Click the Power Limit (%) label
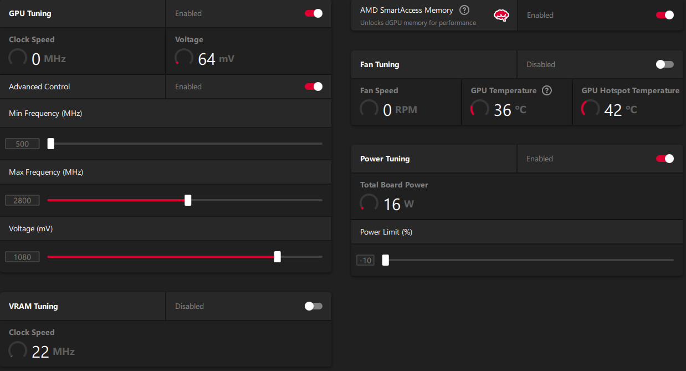Image resolution: width=686 pixels, height=371 pixels. coord(386,232)
